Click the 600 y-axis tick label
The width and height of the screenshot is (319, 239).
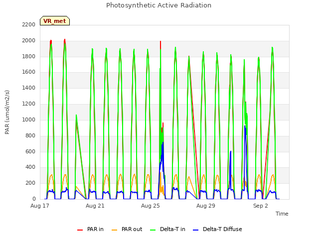pos(30,151)
